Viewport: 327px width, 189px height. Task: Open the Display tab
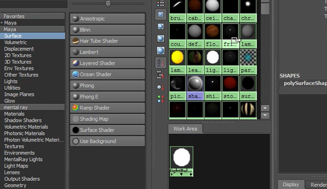click(x=291, y=184)
